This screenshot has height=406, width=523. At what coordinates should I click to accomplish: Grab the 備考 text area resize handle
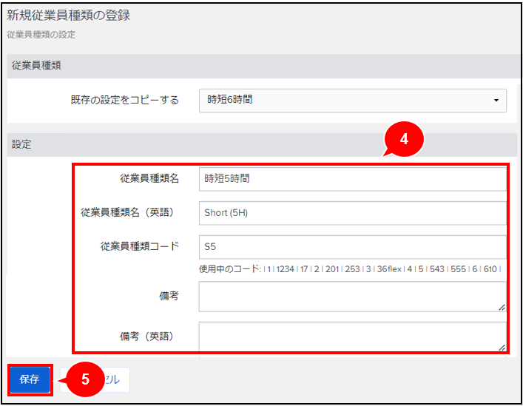(x=502, y=307)
